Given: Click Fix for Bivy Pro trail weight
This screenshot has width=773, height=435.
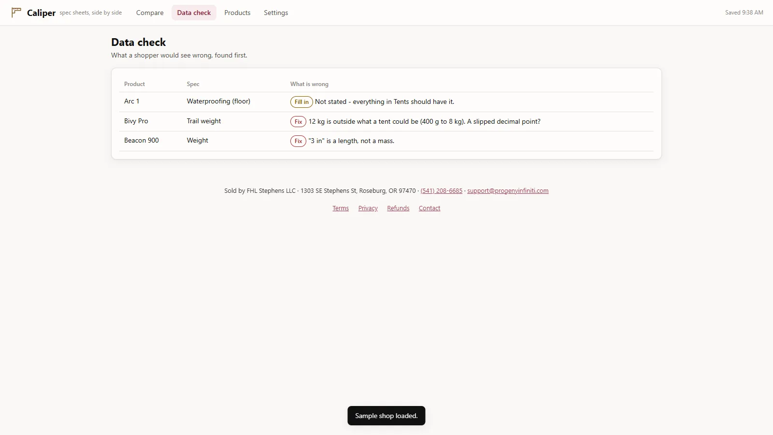Looking at the screenshot, I should pyautogui.click(x=298, y=122).
